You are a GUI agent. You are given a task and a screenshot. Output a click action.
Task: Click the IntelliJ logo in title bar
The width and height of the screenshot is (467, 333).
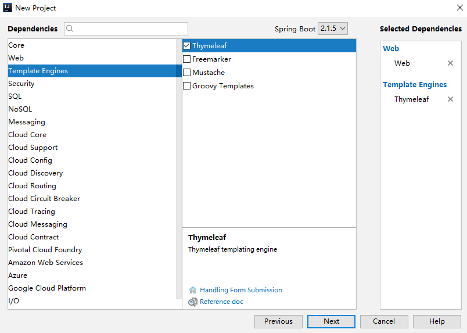tap(8, 8)
